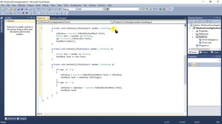Viewport: 222px width, 124px height.
Task: Collapse the button14_Click method outline
Action: click(42, 28)
